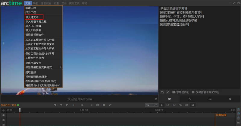Jump to next frame with skip-forward icon
The image size is (241, 131).
(x=92, y=105)
